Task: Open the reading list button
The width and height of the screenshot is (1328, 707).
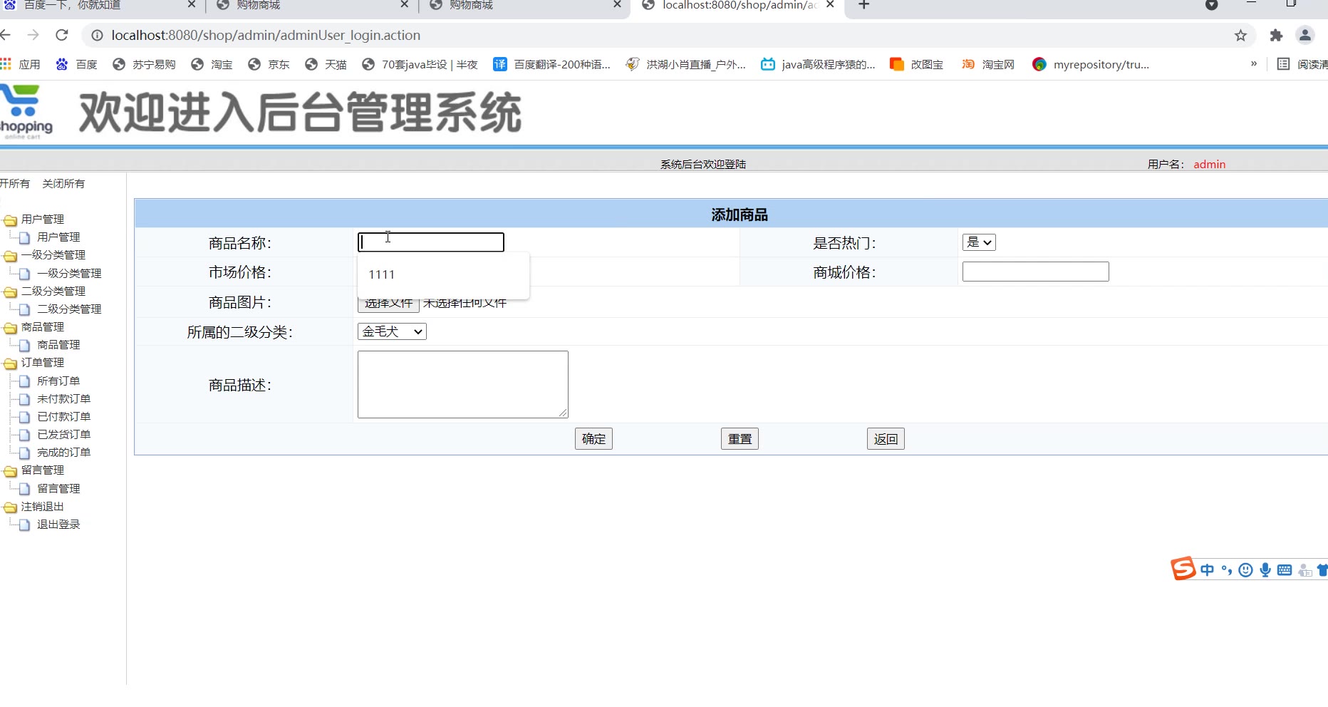Action: pos(1302,64)
